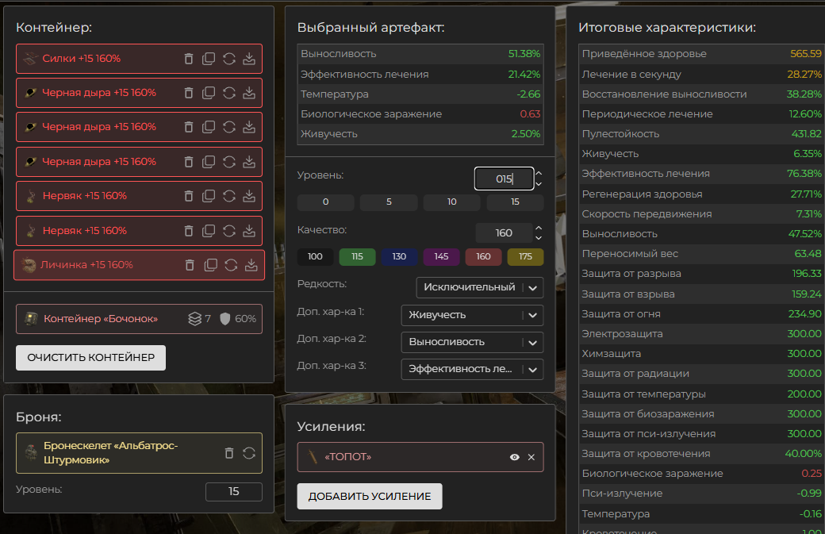Click the swap arrows icon on Силки row

point(228,59)
